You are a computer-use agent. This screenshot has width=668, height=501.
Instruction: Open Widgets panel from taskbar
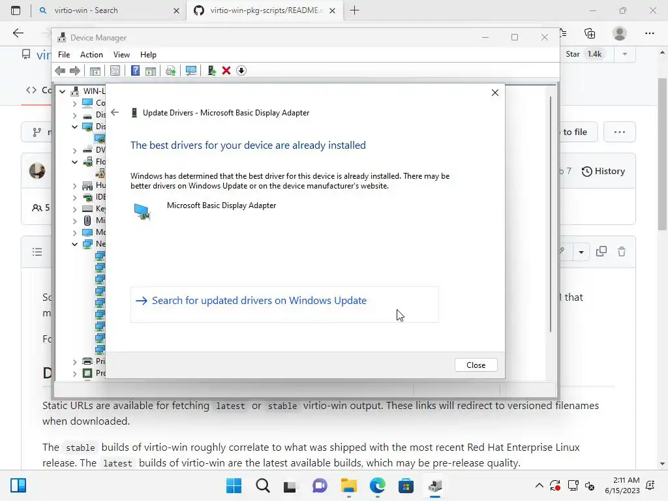pyautogui.click(x=18, y=485)
